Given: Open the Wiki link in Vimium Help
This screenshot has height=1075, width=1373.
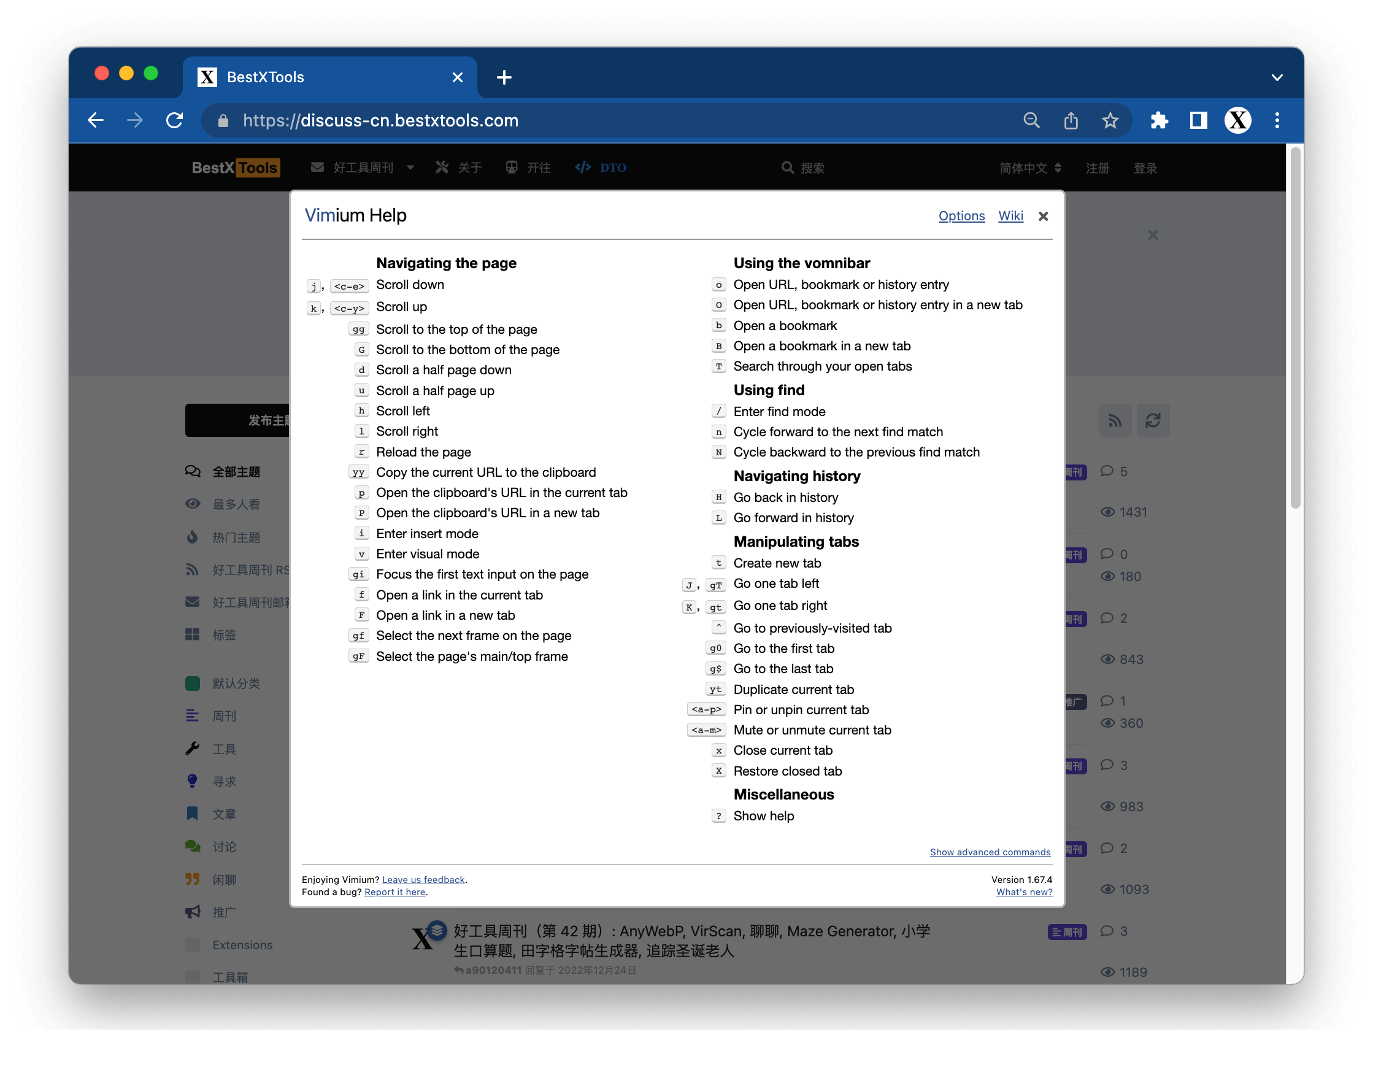Looking at the screenshot, I should coord(1009,215).
